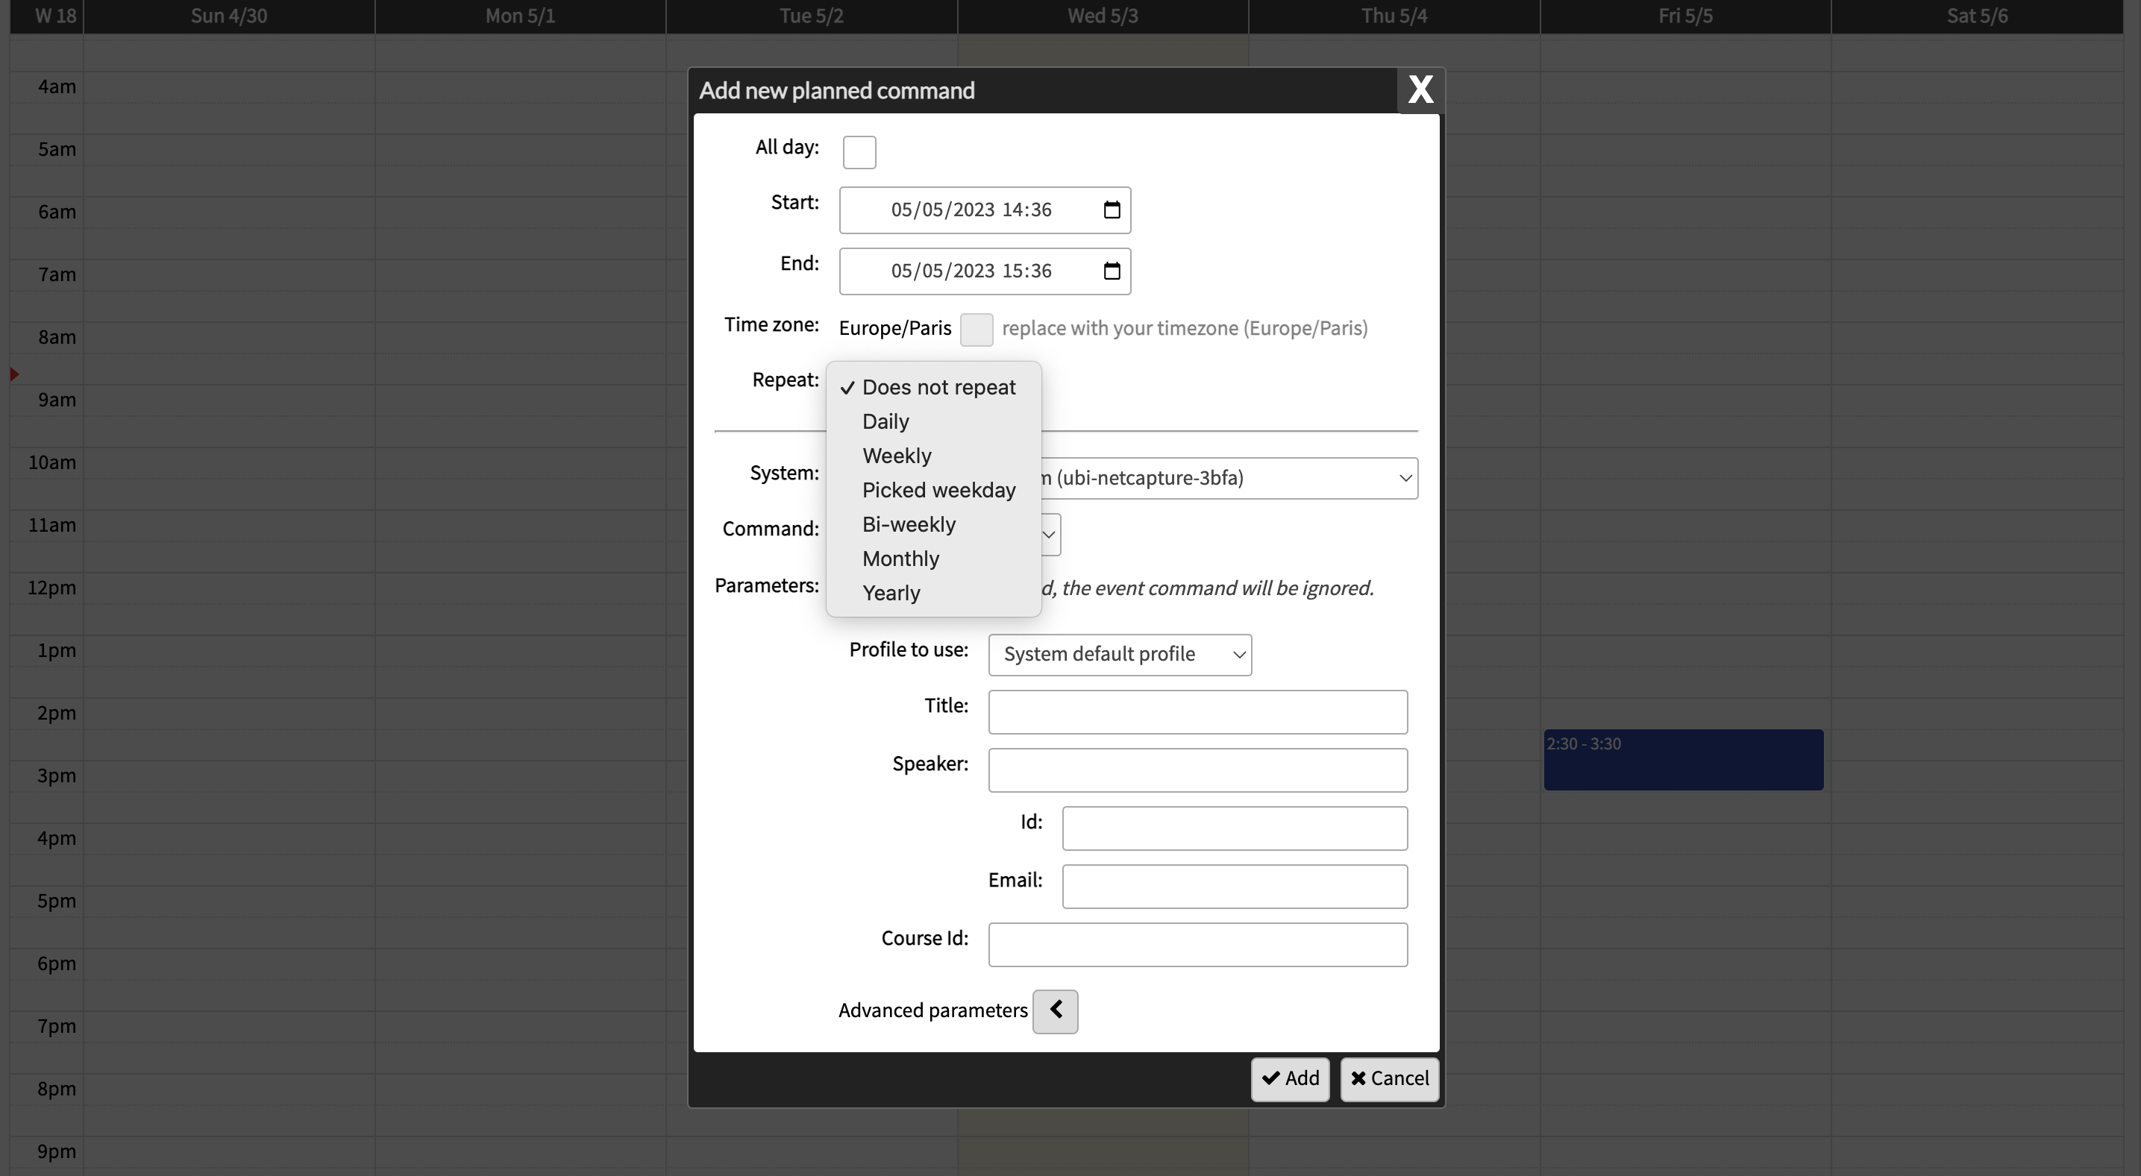The height and width of the screenshot is (1176, 2141).
Task: Close the Add new planned command dialog
Action: [x=1420, y=89]
